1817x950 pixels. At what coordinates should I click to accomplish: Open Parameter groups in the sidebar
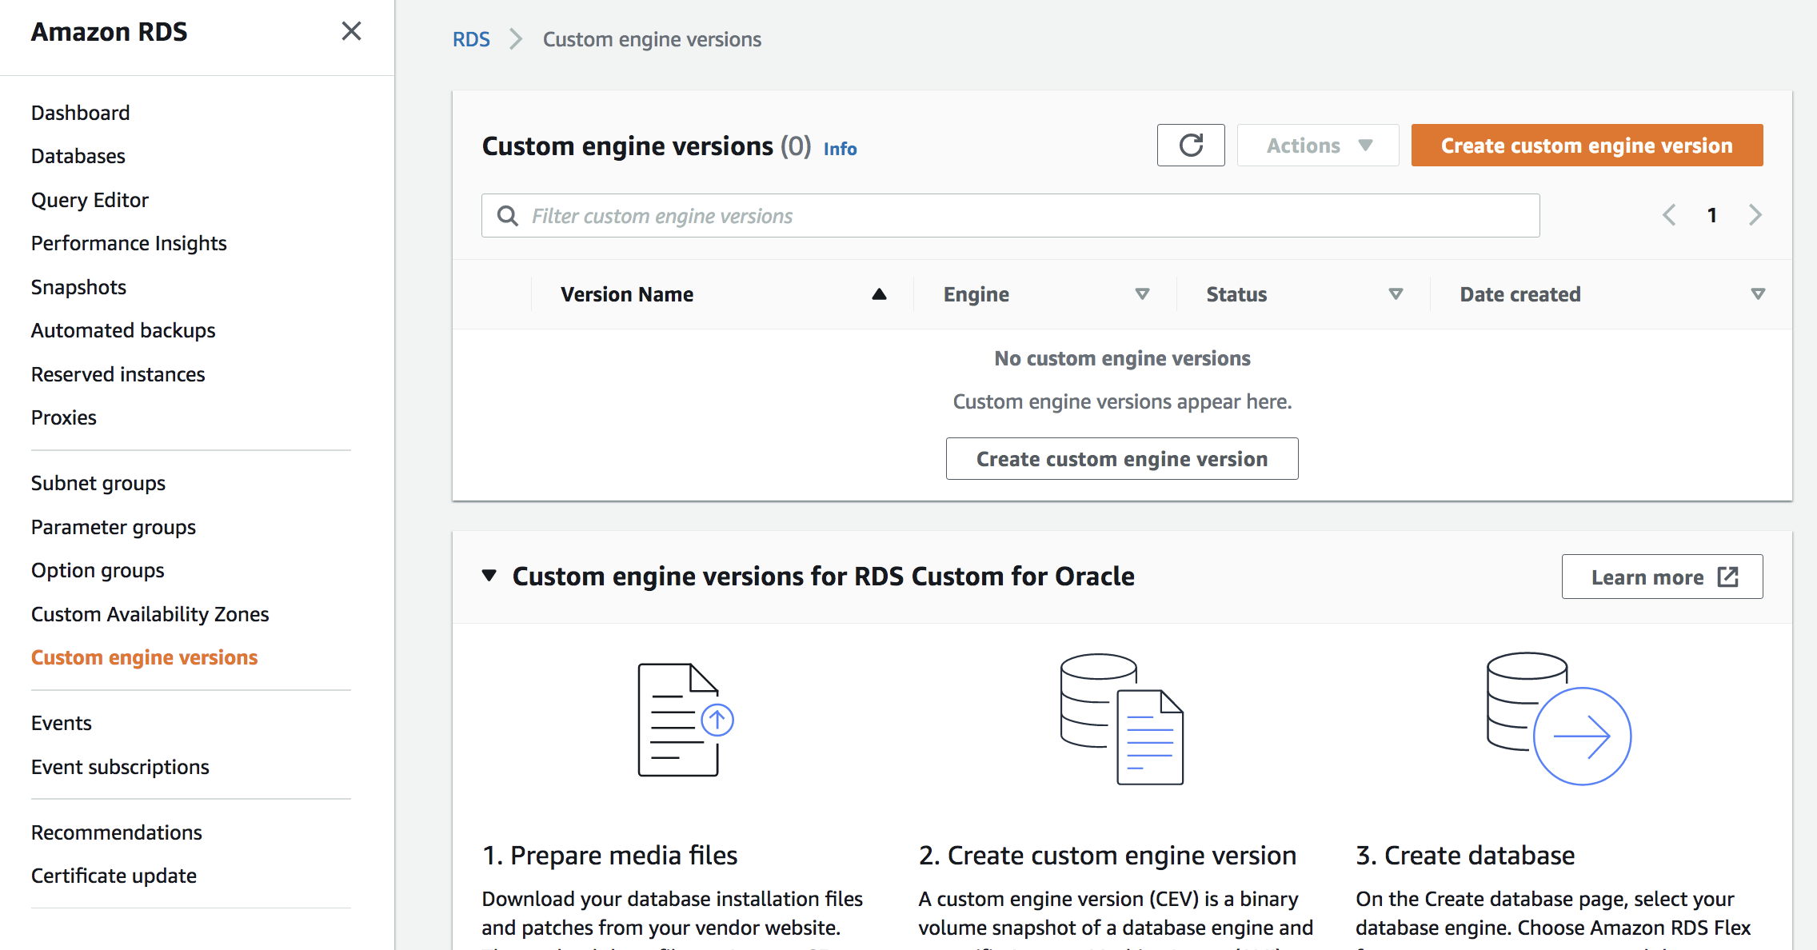click(x=114, y=527)
